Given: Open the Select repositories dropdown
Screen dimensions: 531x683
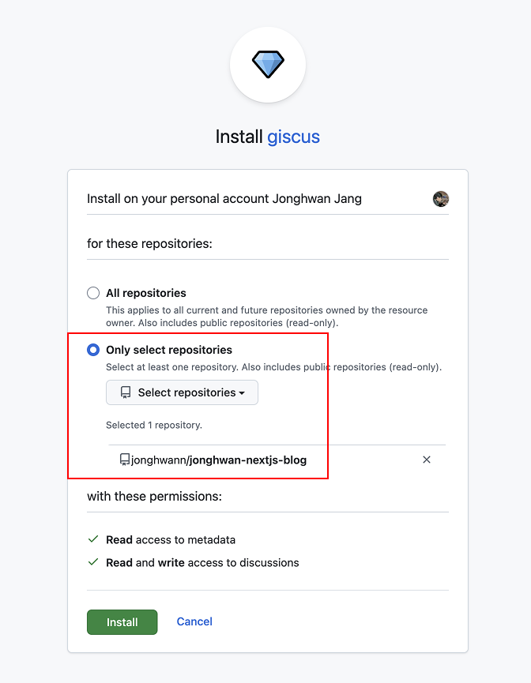Looking at the screenshot, I should pos(182,392).
